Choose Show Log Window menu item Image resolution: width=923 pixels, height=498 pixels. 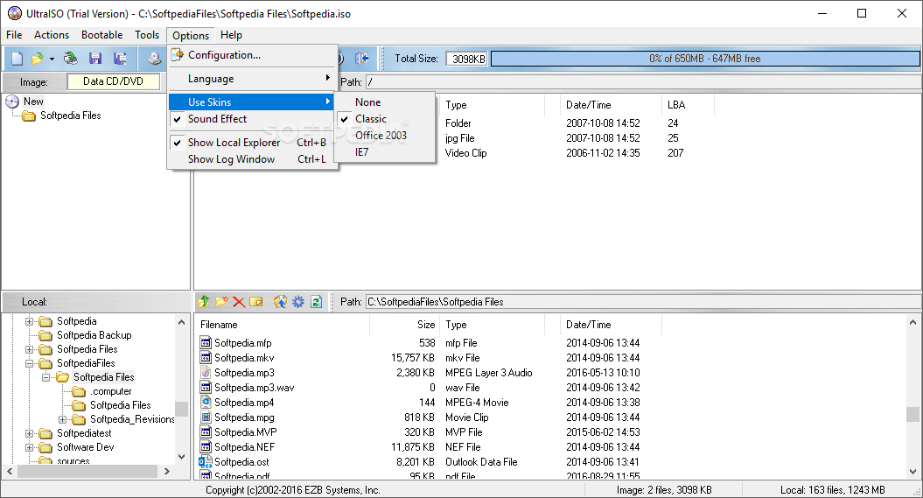pos(251,159)
